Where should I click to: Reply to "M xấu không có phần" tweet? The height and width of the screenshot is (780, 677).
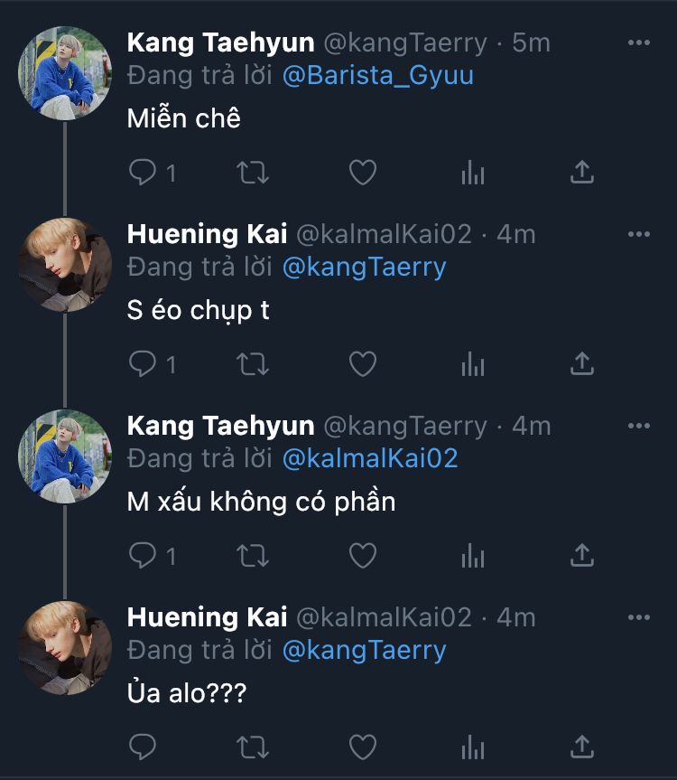pyautogui.click(x=143, y=556)
